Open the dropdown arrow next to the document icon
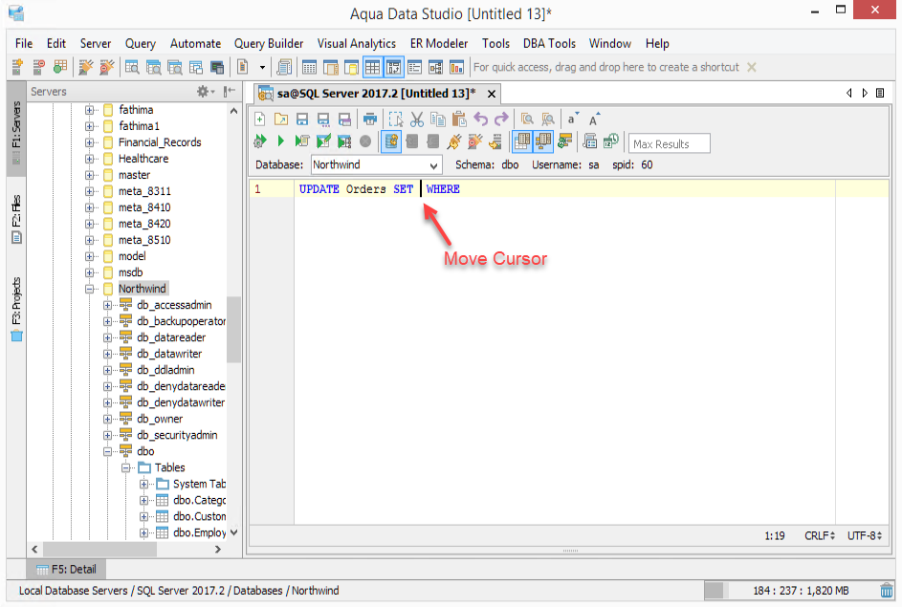Viewport: 902px width, 607px height. point(262,67)
